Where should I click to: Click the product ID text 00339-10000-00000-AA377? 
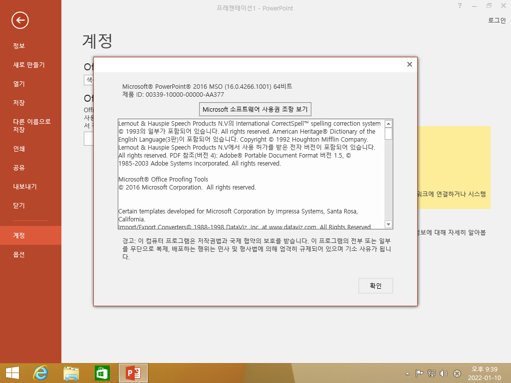[185, 95]
